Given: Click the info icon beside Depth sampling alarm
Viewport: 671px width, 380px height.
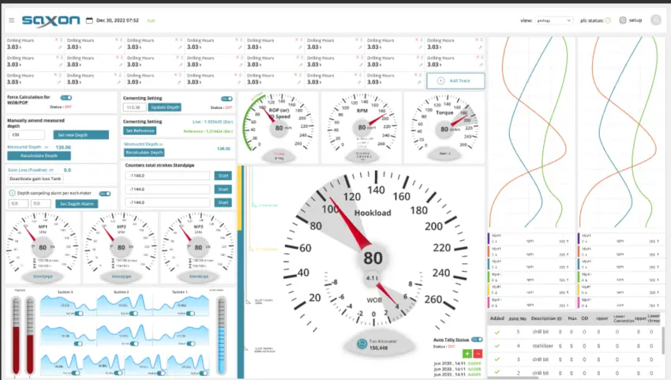Looking at the screenshot, I should (11, 193).
